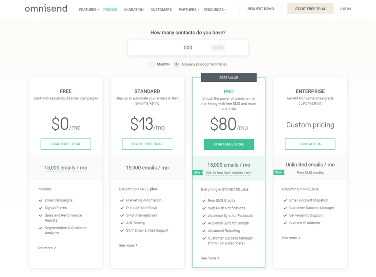Image resolution: width=376 pixels, height=277 pixels.
Task: Click Unlimited emails / mo text
Action: pyautogui.click(x=310, y=165)
